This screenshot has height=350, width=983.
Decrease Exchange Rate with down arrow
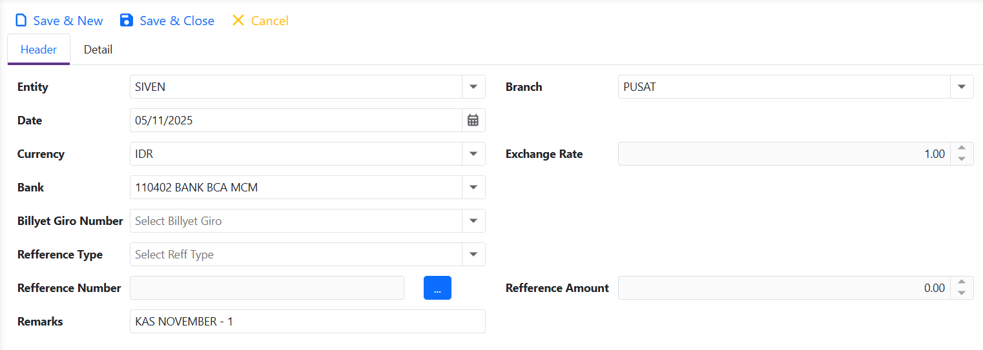[962, 159]
